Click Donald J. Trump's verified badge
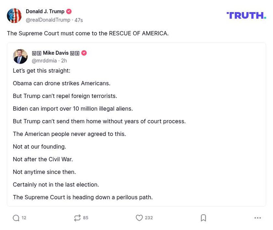Screen dimensions: 273x230 click(69, 11)
